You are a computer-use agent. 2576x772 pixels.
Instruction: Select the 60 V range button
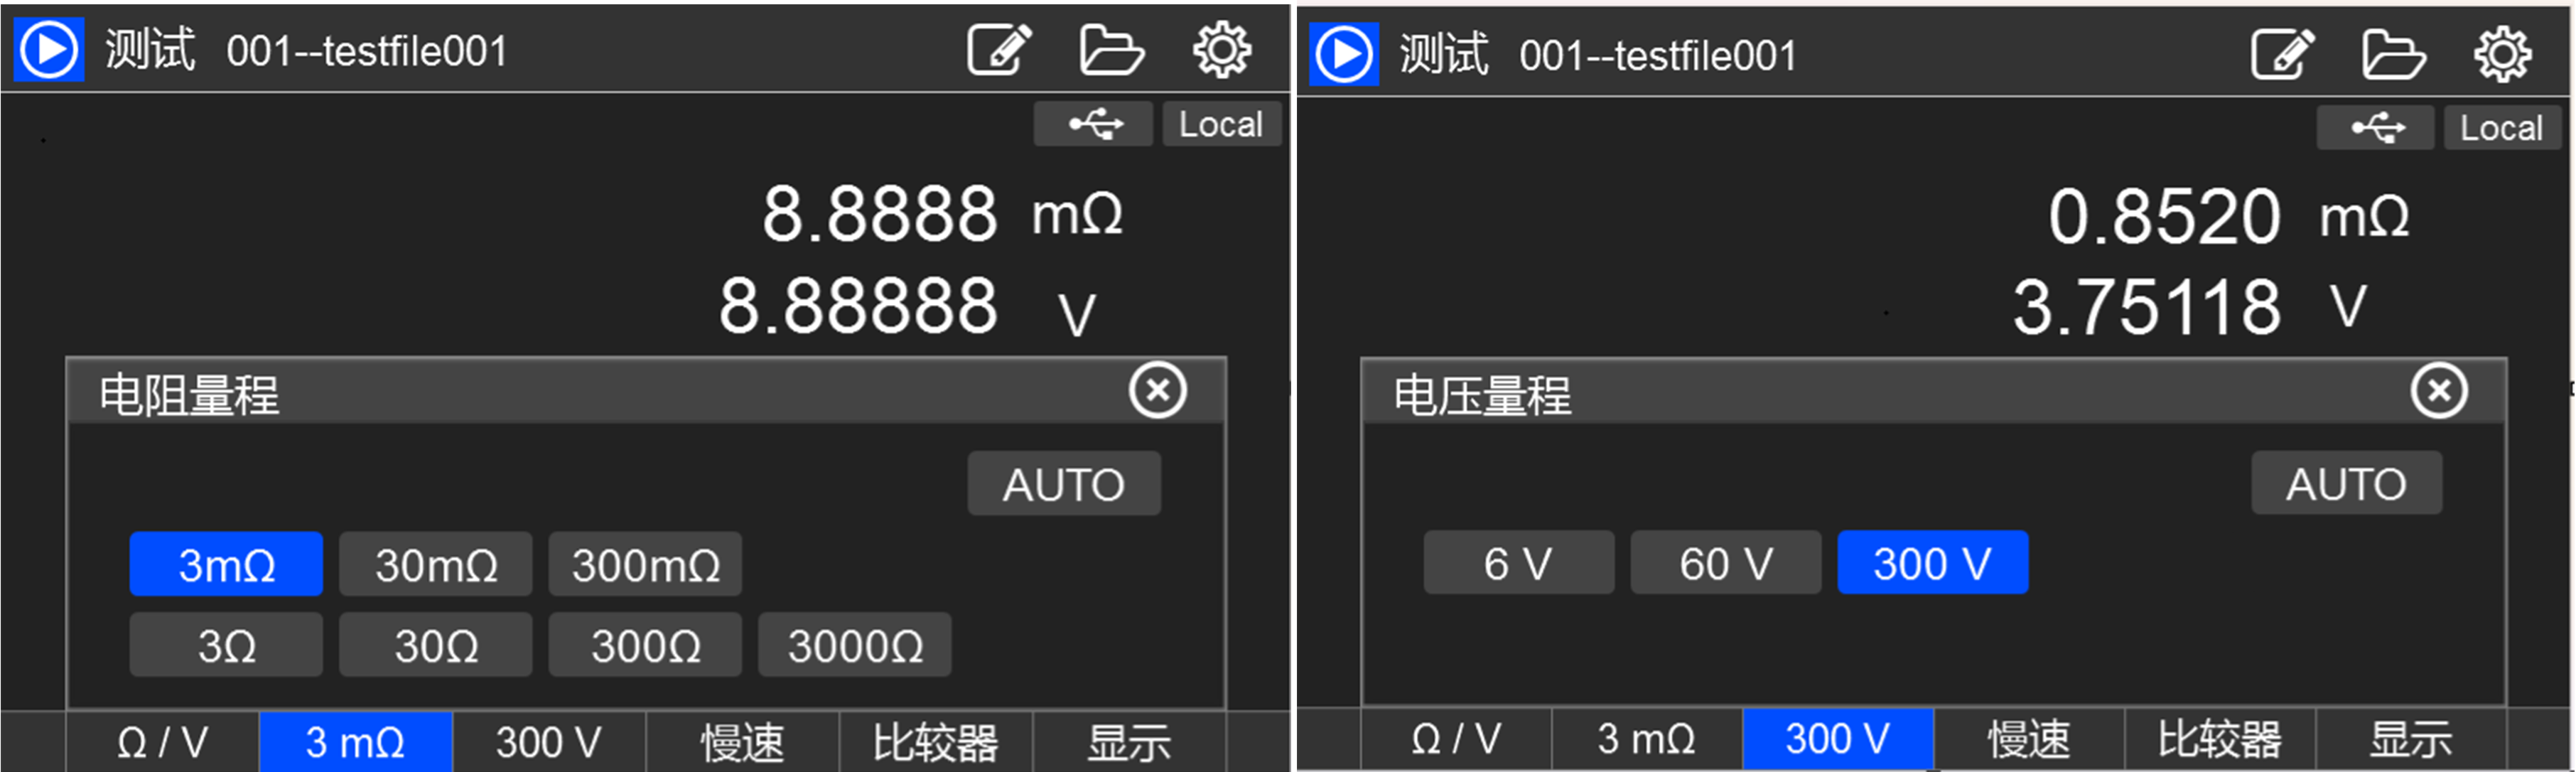coord(1725,562)
